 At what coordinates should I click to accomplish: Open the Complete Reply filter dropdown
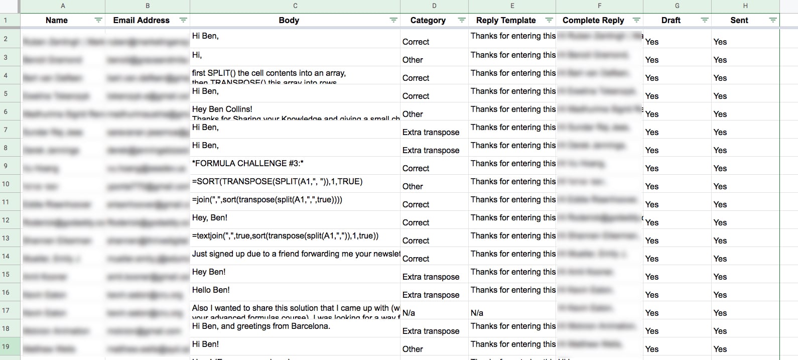coord(636,20)
